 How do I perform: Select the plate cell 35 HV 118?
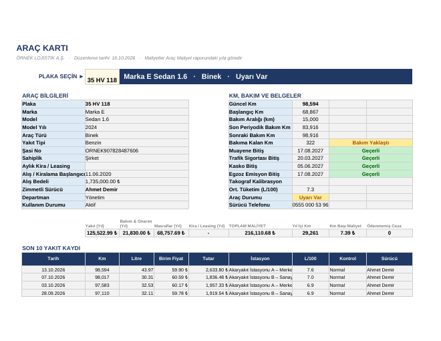(102, 77)
